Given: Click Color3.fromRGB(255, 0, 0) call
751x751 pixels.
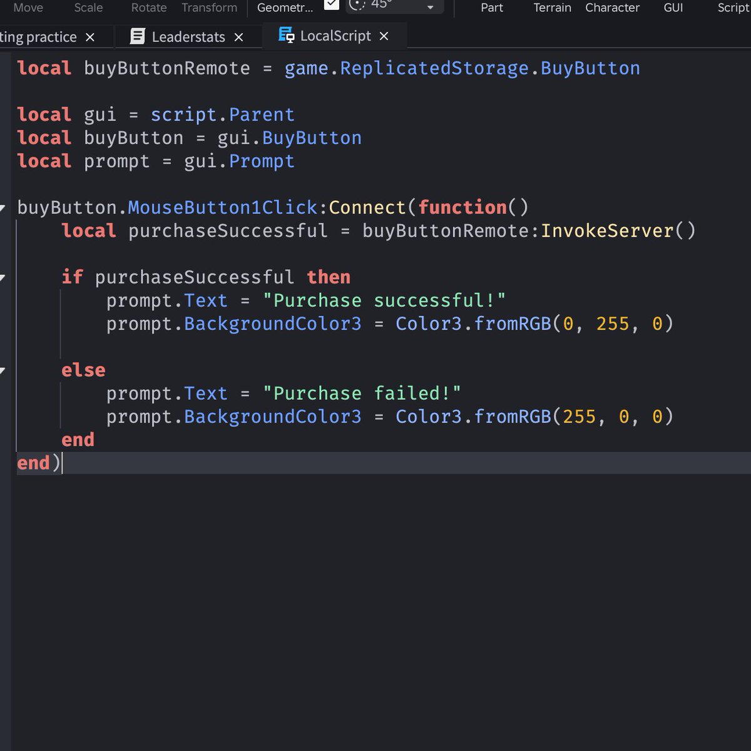Looking at the screenshot, I should pyautogui.click(x=534, y=417).
